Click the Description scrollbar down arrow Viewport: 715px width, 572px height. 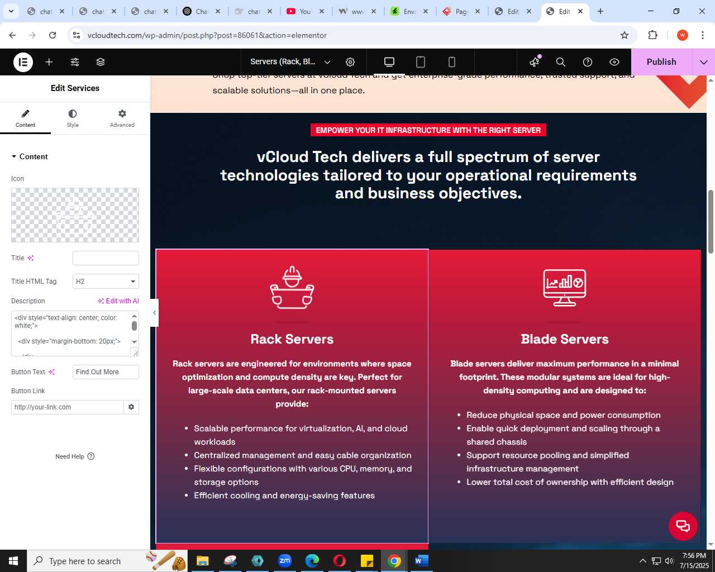coord(134,342)
